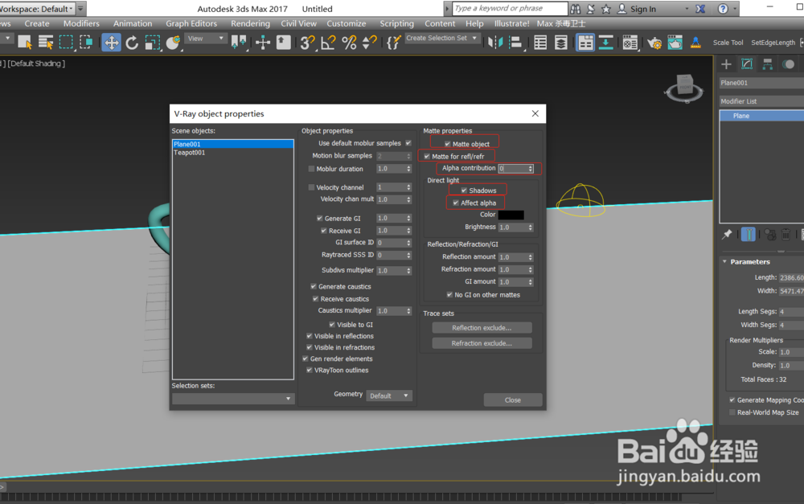804x504 pixels.
Task: Click the Alpha contribution value field
Action: coord(513,168)
